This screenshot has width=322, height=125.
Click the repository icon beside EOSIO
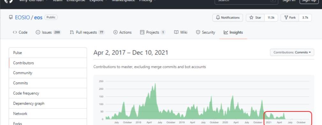tap(11, 18)
